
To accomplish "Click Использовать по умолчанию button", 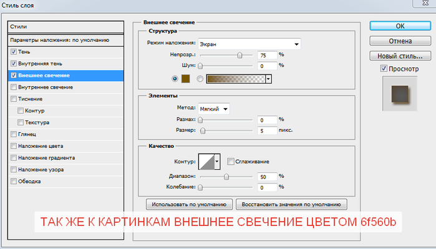I will pos(189,205).
